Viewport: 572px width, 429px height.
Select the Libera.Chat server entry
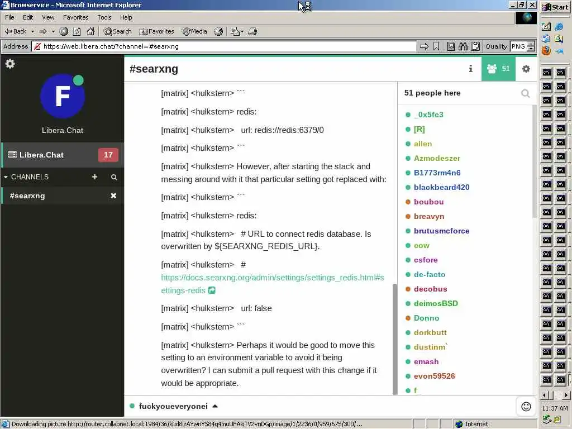coord(63,155)
